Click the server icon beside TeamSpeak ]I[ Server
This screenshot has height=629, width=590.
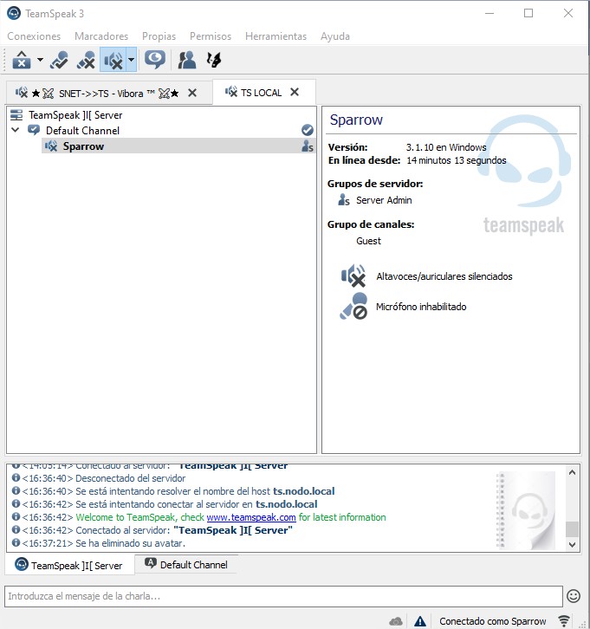tap(16, 115)
